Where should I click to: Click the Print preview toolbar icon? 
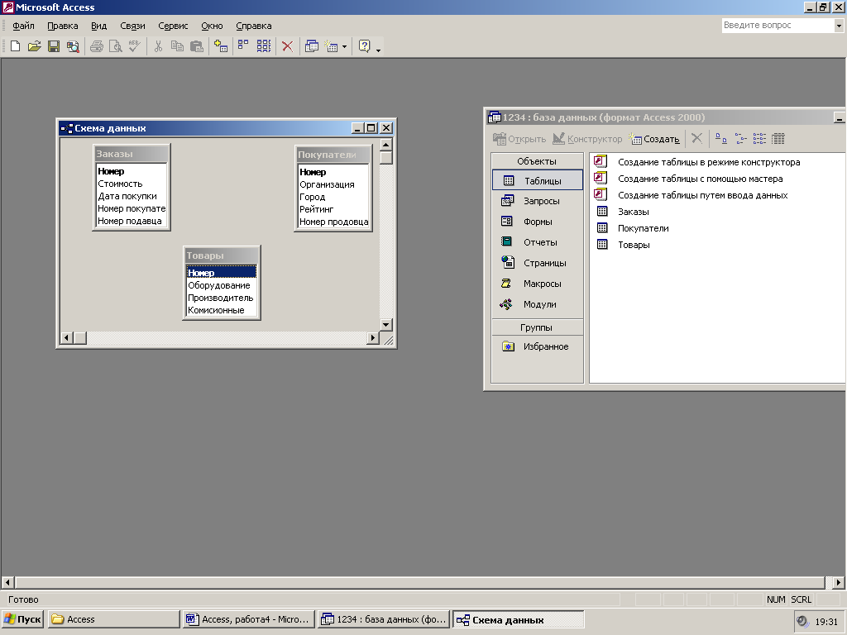tap(115, 46)
